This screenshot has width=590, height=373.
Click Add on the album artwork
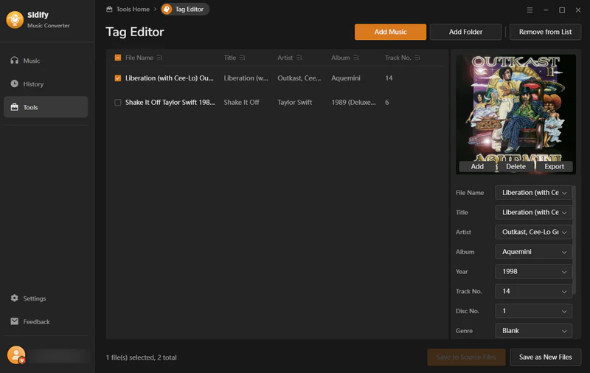click(477, 166)
